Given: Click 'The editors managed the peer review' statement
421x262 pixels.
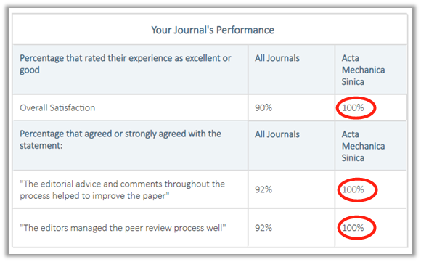Looking at the screenshot, I should [x=123, y=228].
